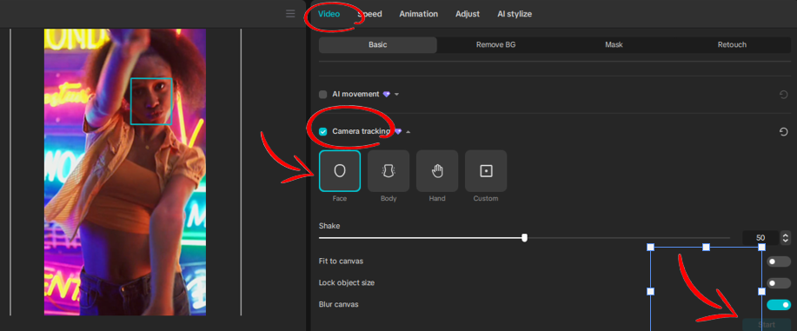Screen dimensions: 797x331
Task: Reset the AI movement settings
Action: tap(783, 95)
